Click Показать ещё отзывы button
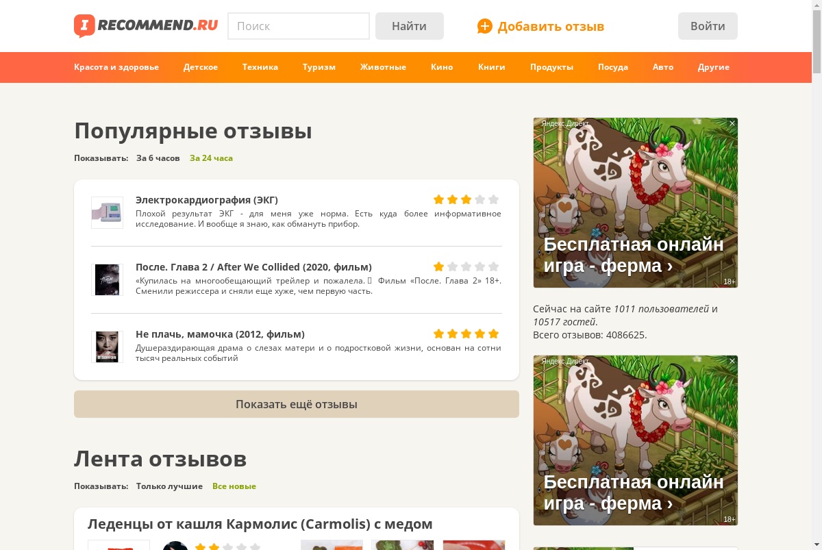This screenshot has width=822, height=550. [x=297, y=404]
